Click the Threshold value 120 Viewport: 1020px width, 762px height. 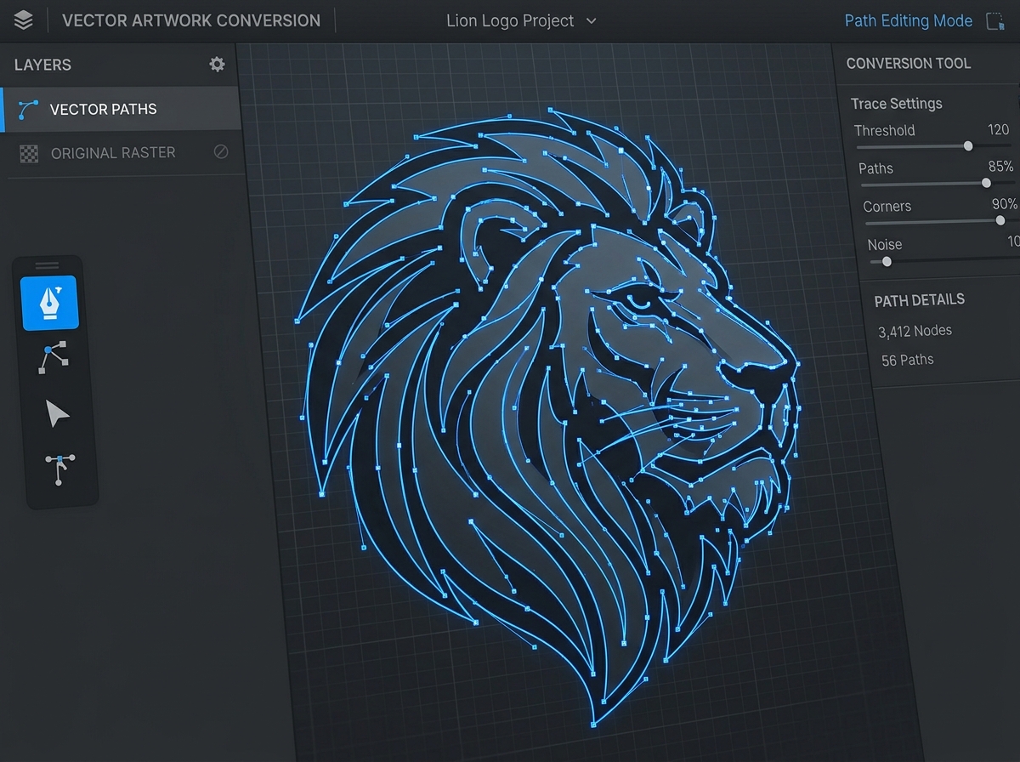[998, 129]
